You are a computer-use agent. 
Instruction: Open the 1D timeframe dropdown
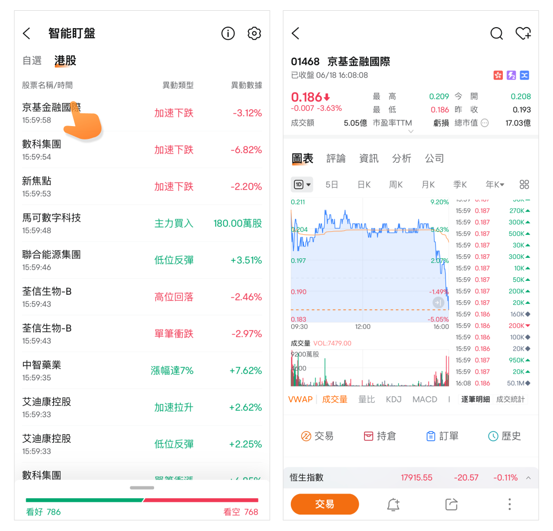302,185
